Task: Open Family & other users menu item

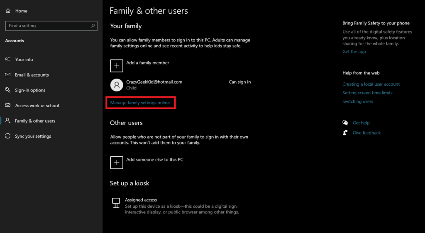Action: pyautogui.click(x=35, y=121)
